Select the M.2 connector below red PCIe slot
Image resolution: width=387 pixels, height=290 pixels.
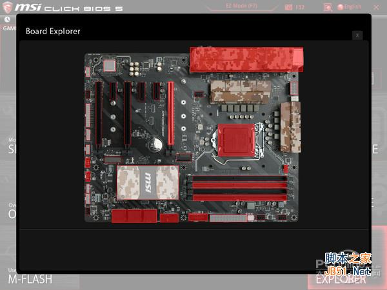coord(184,157)
